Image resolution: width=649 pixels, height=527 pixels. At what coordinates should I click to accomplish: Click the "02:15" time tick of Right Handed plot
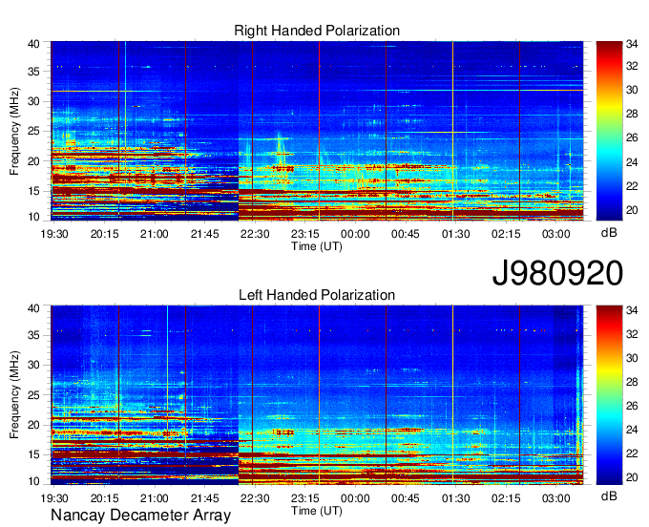506,234
